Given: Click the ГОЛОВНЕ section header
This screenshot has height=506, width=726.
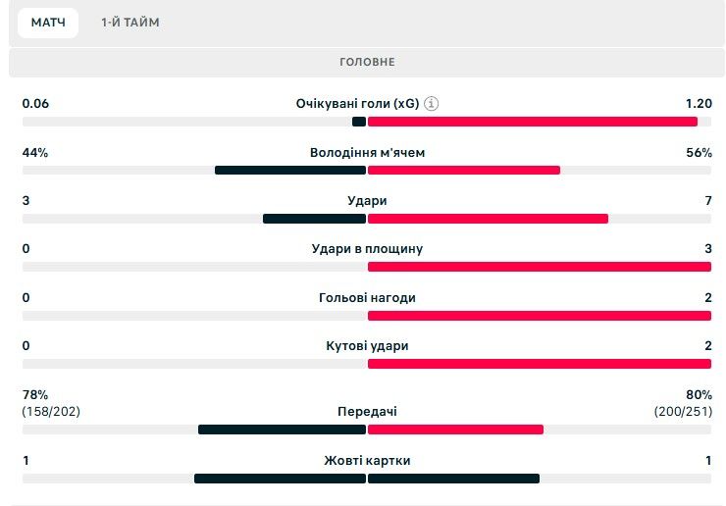Looking at the screenshot, I should click(x=367, y=62).
